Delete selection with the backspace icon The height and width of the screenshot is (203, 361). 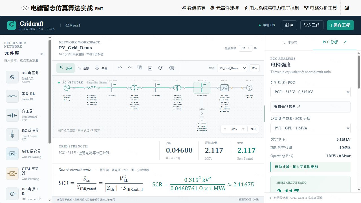[171, 68]
